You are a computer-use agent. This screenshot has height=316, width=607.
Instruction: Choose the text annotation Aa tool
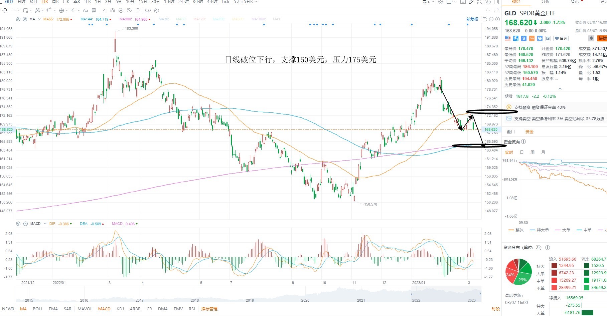86,10
